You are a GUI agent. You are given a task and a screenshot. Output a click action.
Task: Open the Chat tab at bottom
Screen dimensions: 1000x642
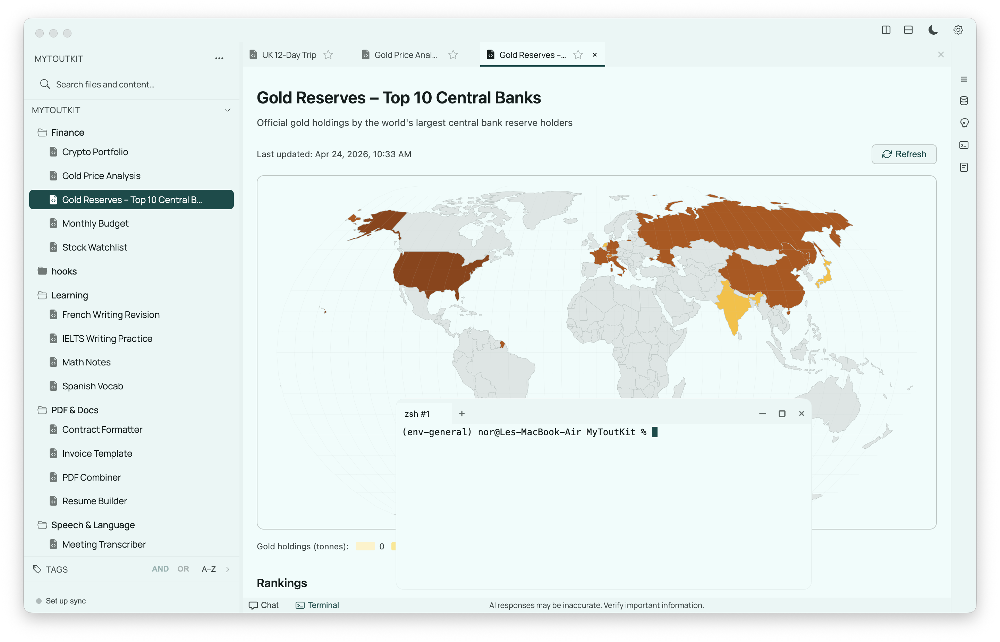tap(263, 605)
